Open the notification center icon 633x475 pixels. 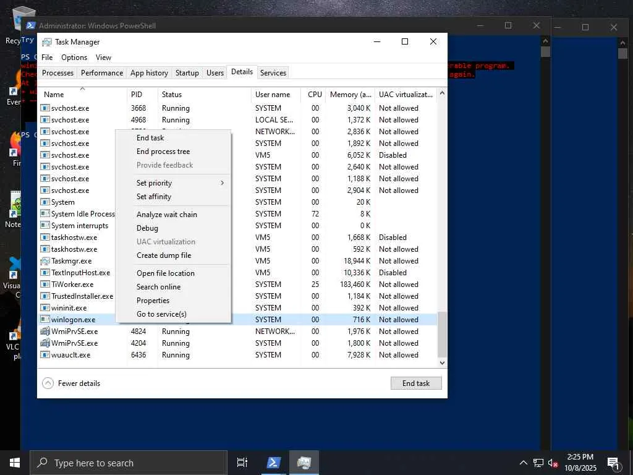pyautogui.click(x=613, y=463)
